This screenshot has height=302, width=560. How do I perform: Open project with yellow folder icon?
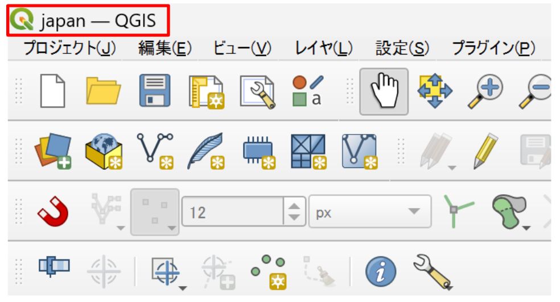pyautogui.click(x=104, y=91)
